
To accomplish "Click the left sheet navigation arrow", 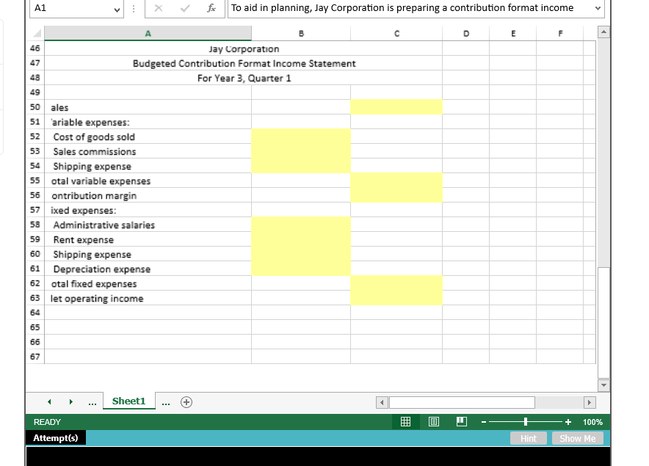I will click(x=49, y=401).
